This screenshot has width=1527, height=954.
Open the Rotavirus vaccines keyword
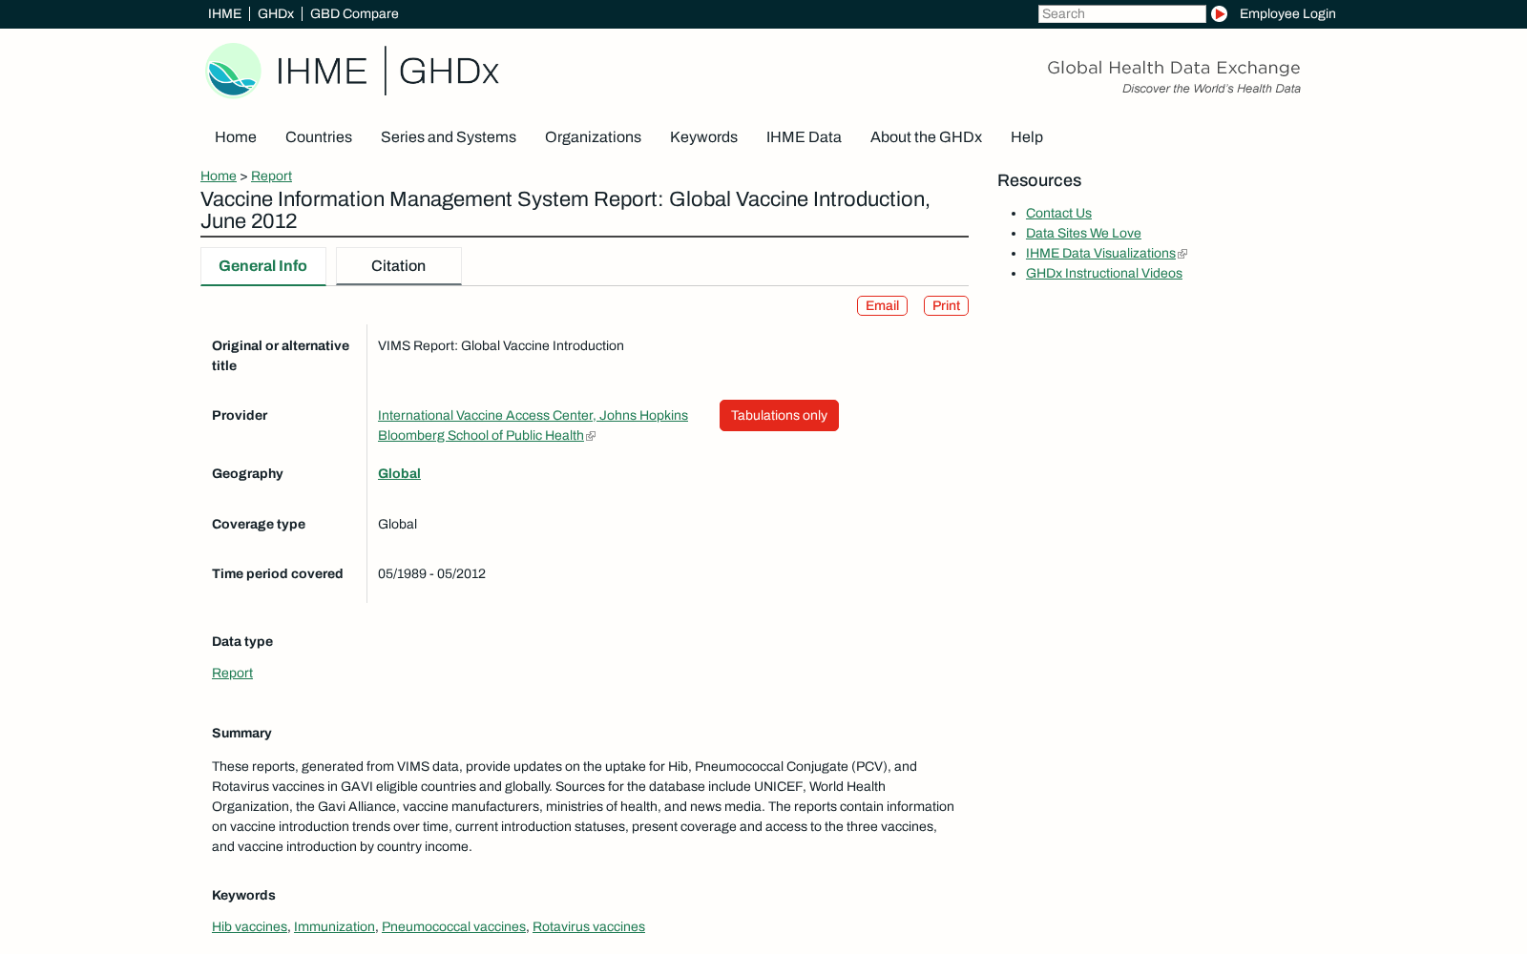[x=589, y=927]
